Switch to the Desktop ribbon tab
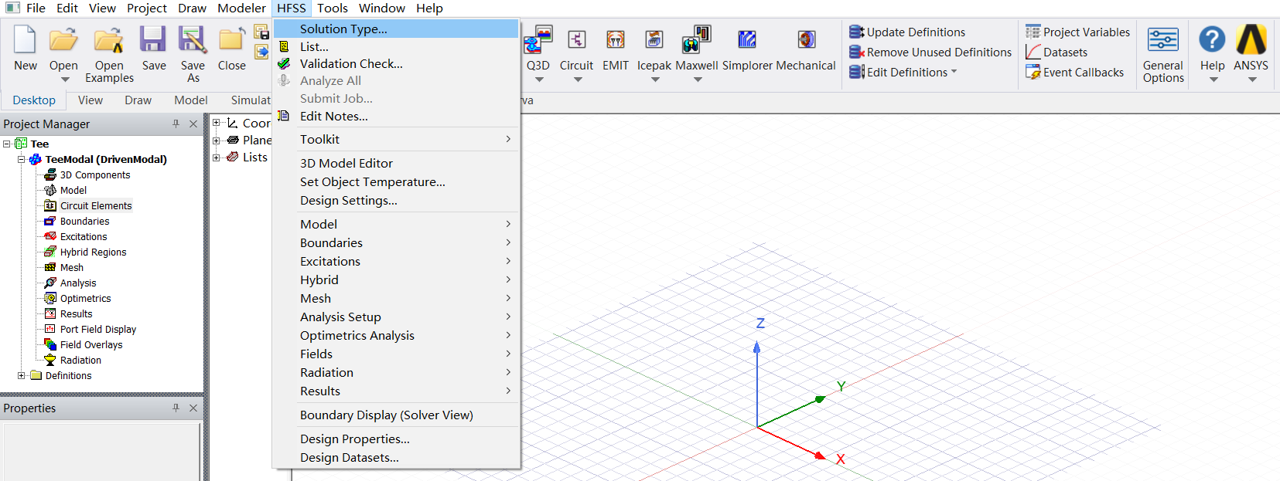The image size is (1280, 481). pos(34,100)
